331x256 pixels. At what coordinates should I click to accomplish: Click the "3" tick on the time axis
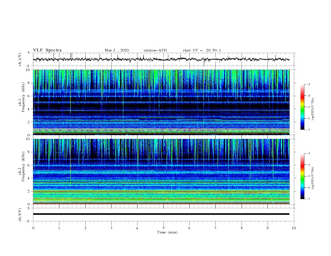111,228
